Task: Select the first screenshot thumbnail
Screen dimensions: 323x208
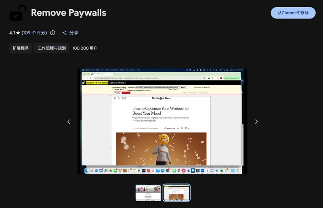Action: tap(148, 193)
